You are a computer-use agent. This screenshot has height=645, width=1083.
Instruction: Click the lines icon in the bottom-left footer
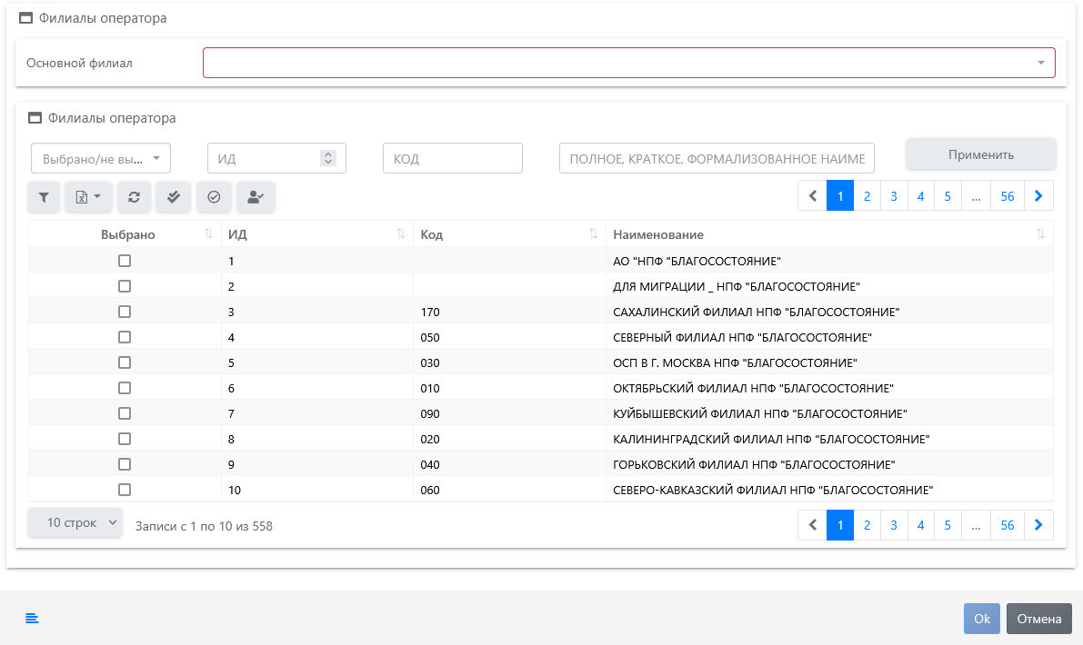tap(32, 619)
